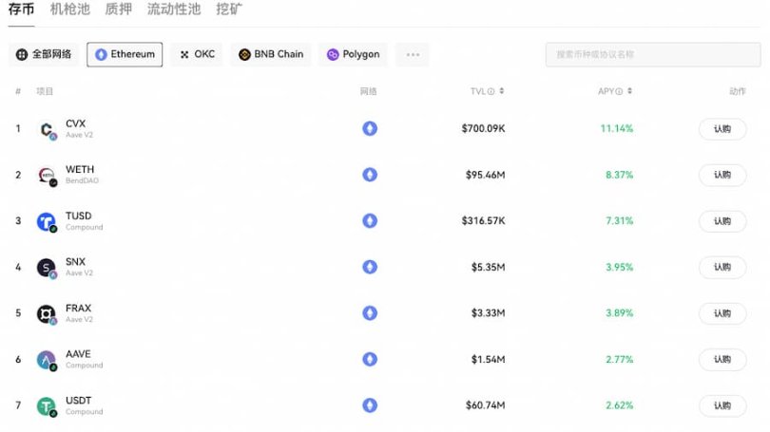This screenshot has width=770, height=432.
Task: Sort the table by TVL
Action: tap(501, 91)
